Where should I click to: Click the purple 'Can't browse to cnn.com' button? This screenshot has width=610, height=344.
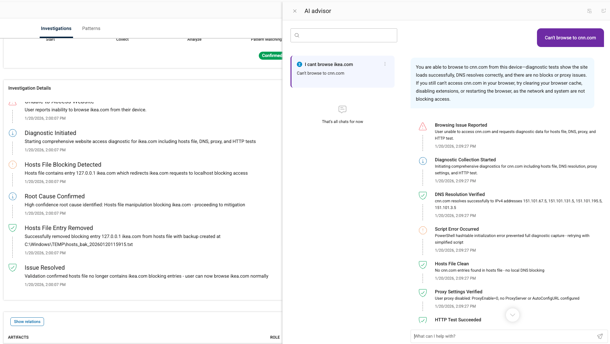(570, 38)
